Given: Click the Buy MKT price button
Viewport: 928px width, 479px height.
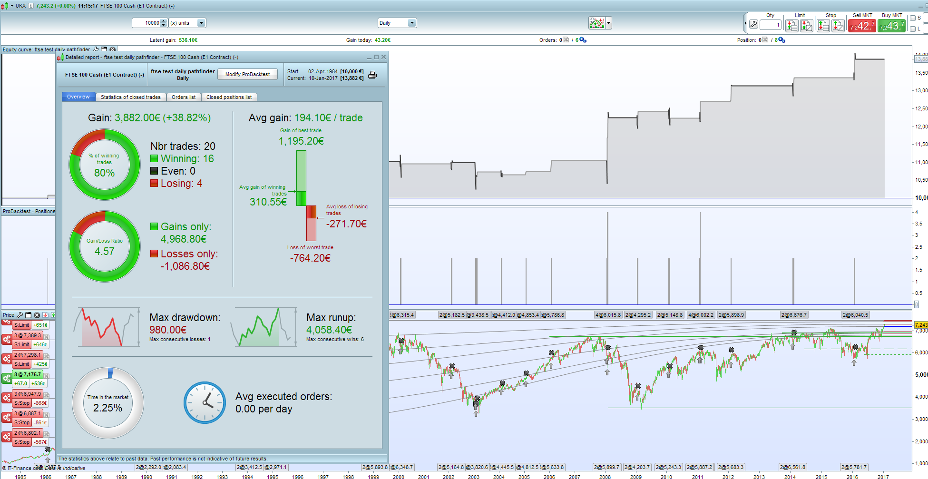Looking at the screenshot, I should tap(892, 26).
